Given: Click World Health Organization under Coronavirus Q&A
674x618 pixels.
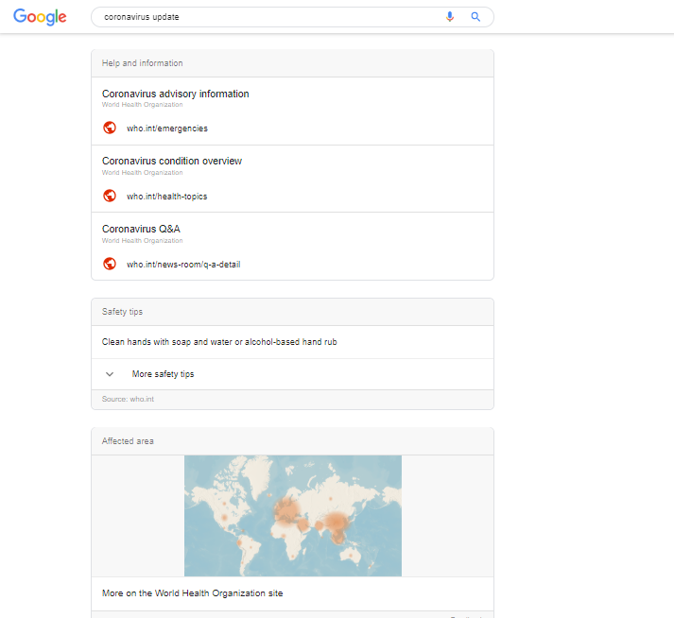Looking at the screenshot, I should (143, 240).
